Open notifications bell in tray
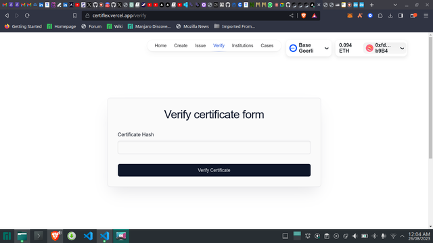Viewport: 433px width, 243px height. pyautogui.click(x=308, y=236)
